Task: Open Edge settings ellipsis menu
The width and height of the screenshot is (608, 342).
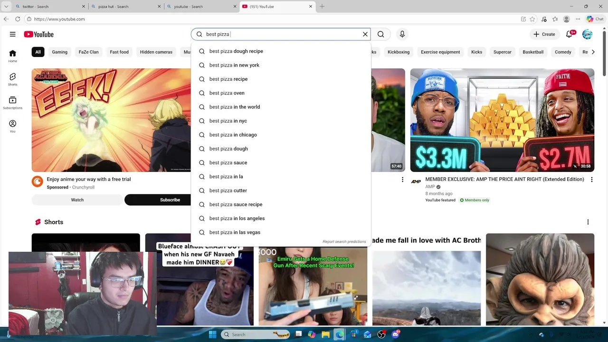Action: pos(578,19)
